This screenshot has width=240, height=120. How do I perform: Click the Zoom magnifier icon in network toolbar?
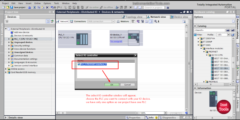pos(156,21)
